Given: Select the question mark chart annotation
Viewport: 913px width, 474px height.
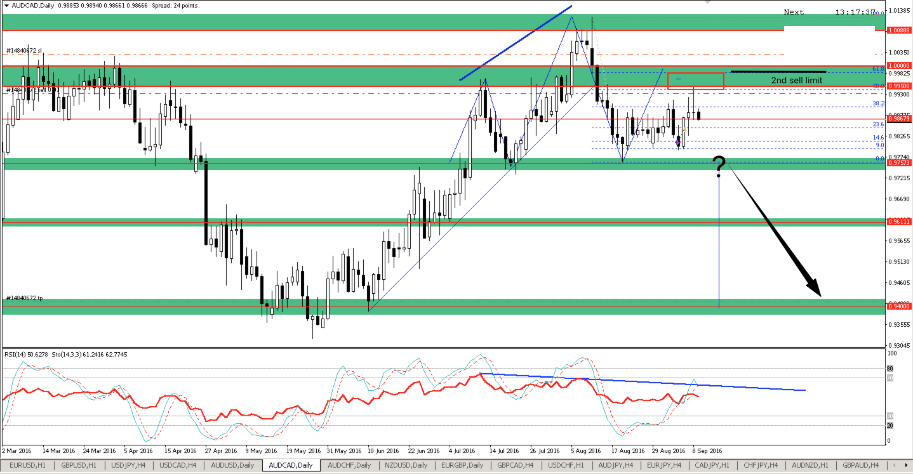Looking at the screenshot, I should coord(718,166).
